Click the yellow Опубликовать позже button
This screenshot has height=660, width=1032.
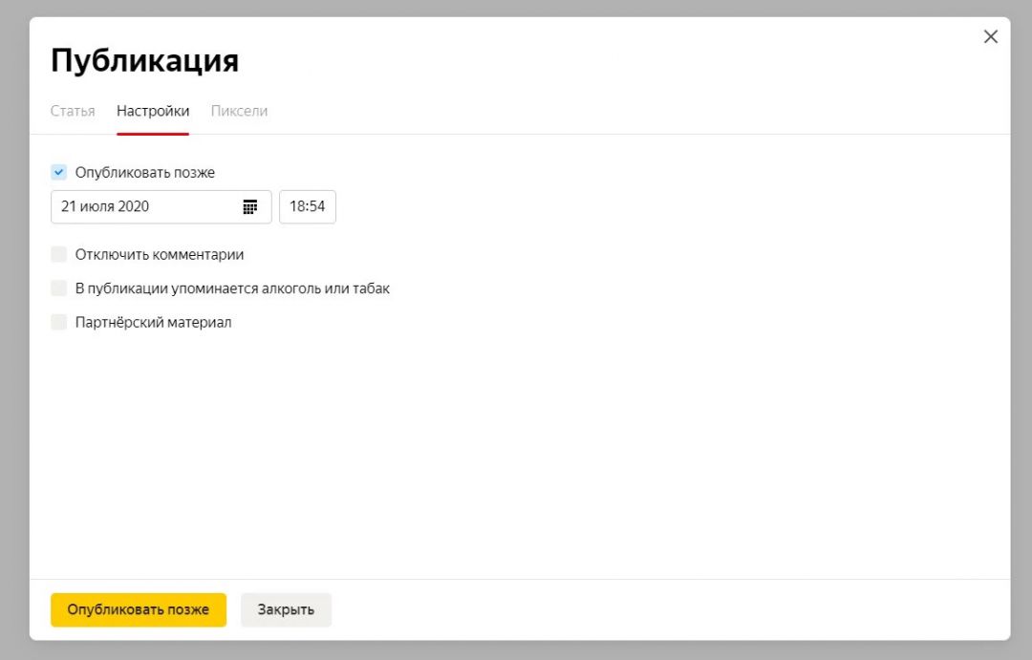click(138, 609)
